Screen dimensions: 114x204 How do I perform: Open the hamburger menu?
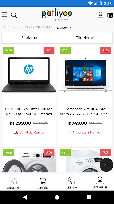point(4,15)
